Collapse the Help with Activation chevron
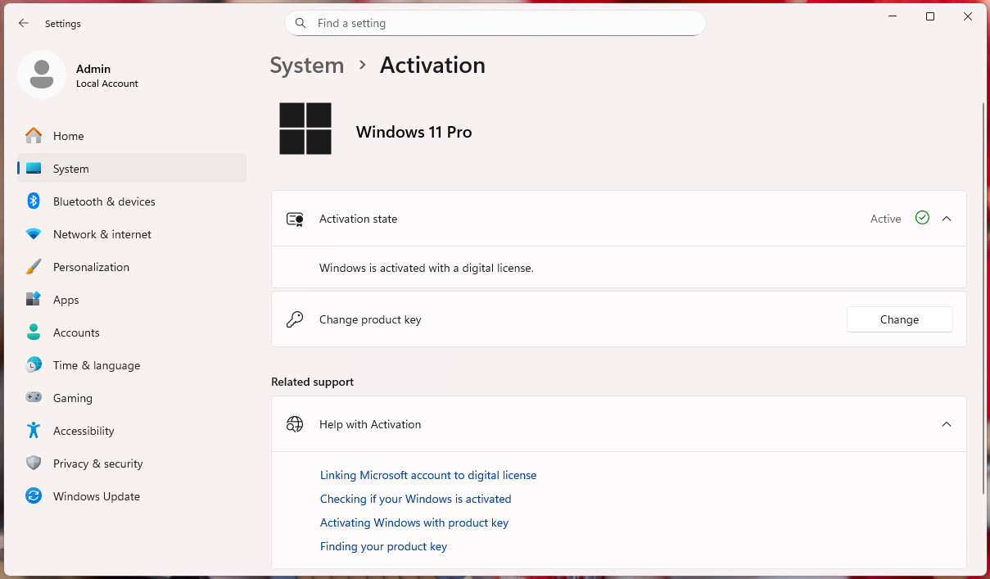Image resolution: width=990 pixels, height=579 pixels. coord(947,424)
